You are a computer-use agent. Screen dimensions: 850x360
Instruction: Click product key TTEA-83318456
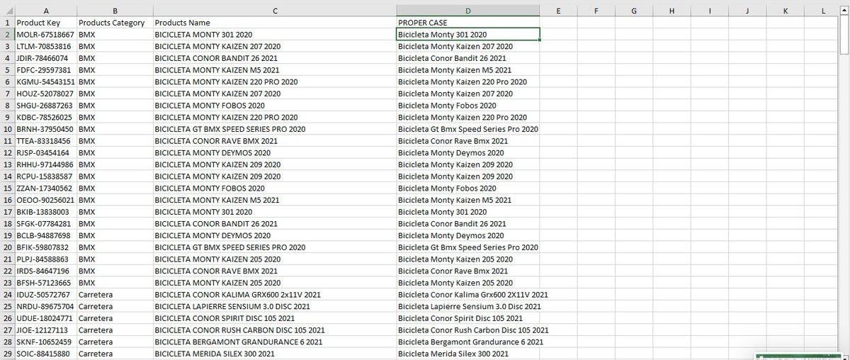45,141
